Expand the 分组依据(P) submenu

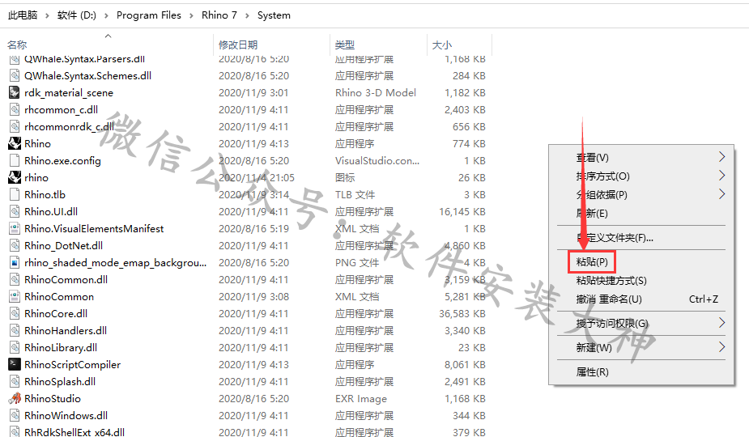point(721,194)
